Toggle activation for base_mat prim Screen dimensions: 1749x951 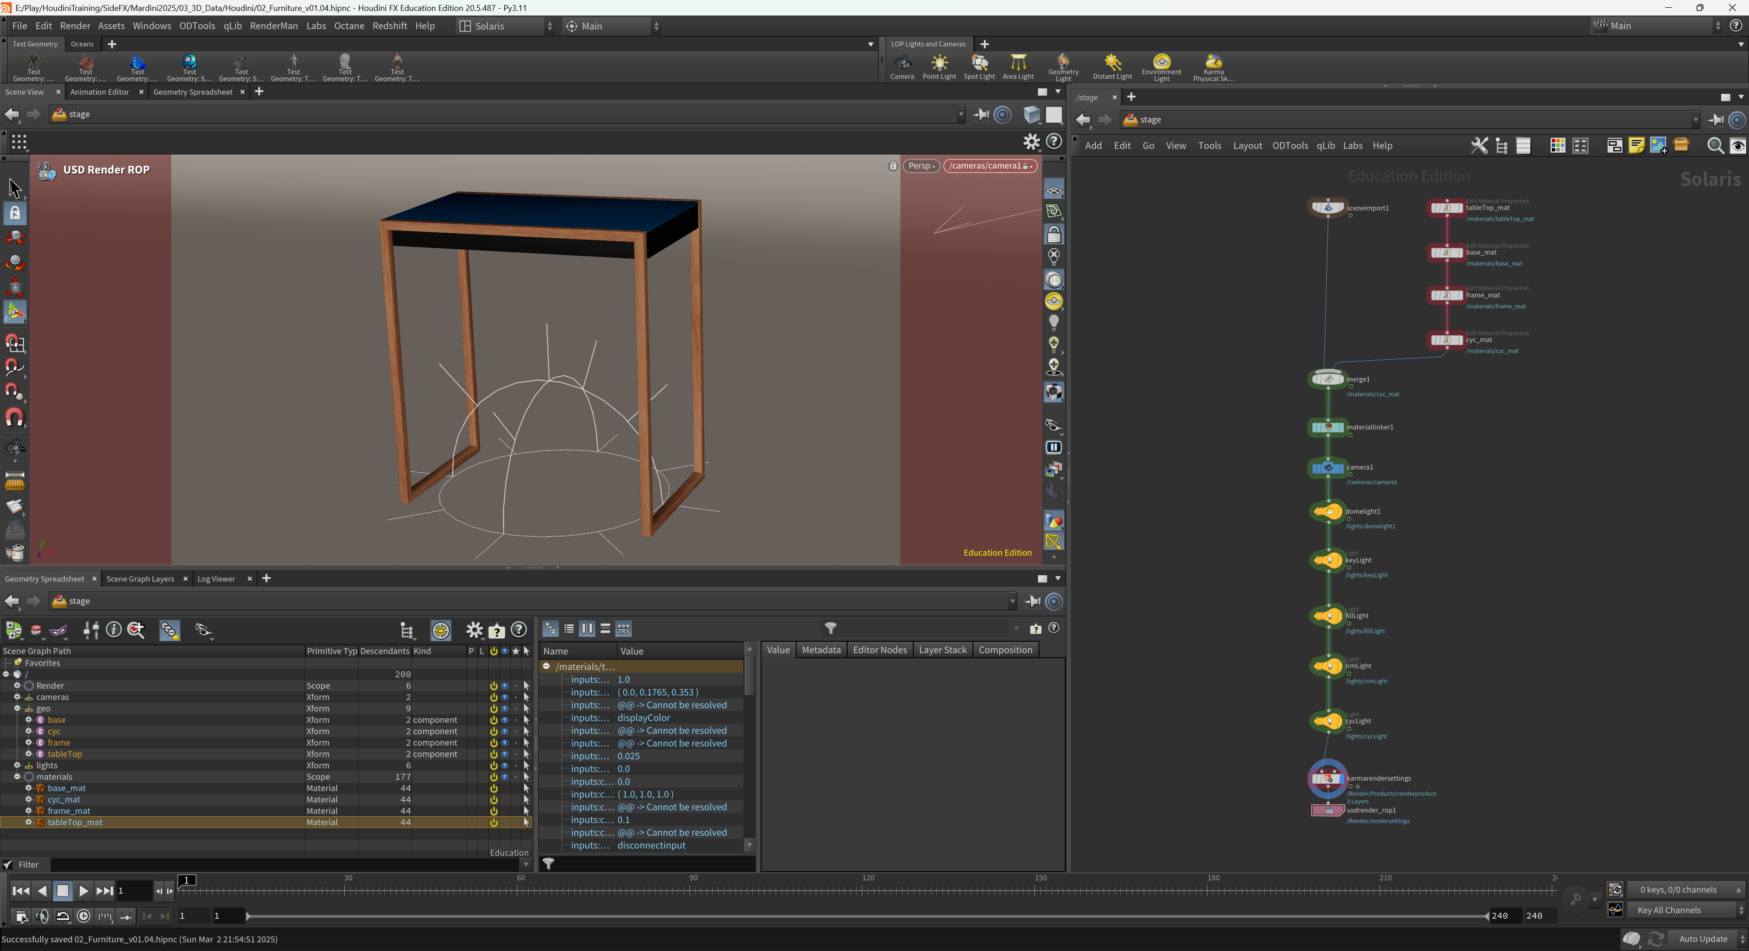494,788
